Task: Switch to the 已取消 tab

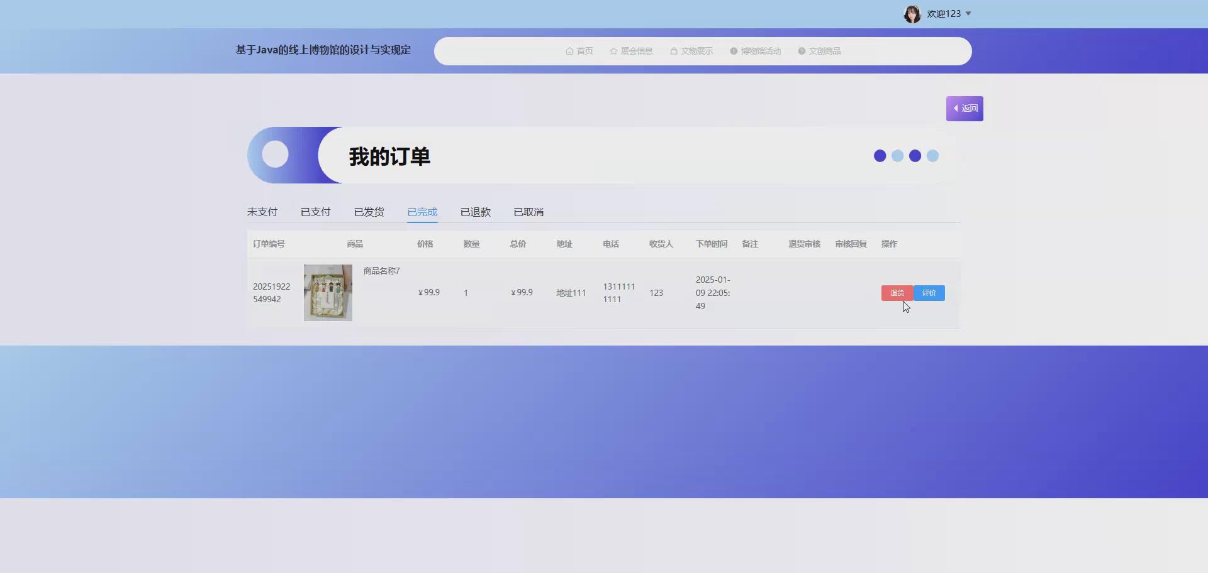Action: click(x=528, y=212)
